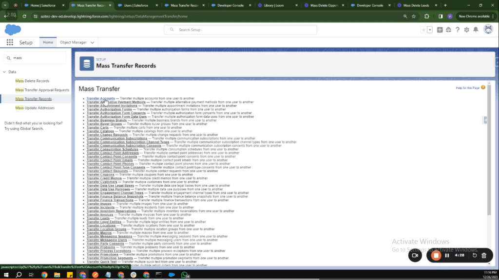Click the Transfer Macros link

point(99,233)
